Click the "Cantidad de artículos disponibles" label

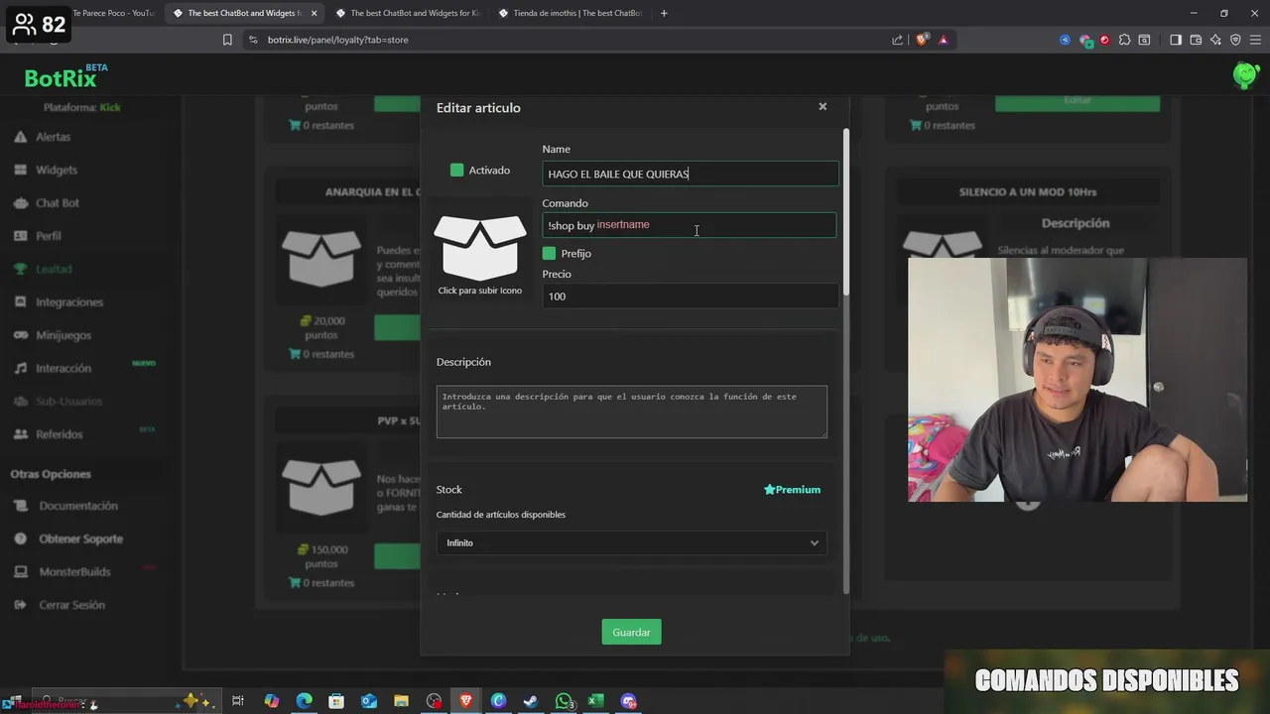[501, 515]
